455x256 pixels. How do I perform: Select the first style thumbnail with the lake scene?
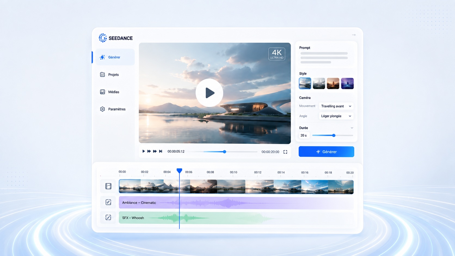point(305,83)
